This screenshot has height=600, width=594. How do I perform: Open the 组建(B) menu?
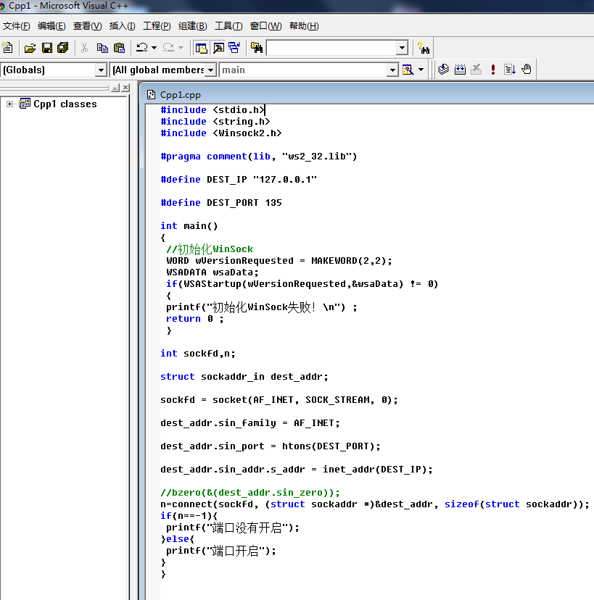pyautogui.click(x=192, y=26)
